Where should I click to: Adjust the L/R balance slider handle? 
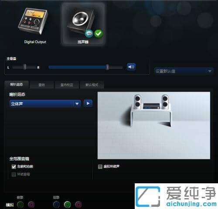click(25, 67)
